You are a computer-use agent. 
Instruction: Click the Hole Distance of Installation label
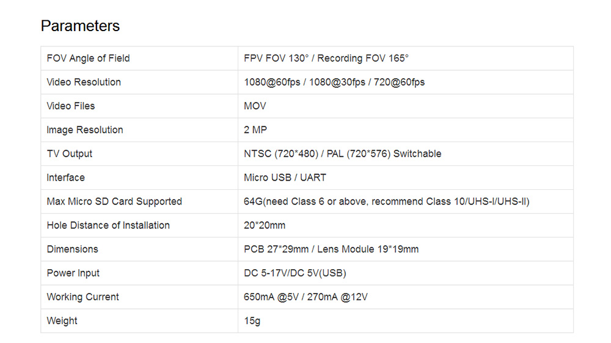108,225
